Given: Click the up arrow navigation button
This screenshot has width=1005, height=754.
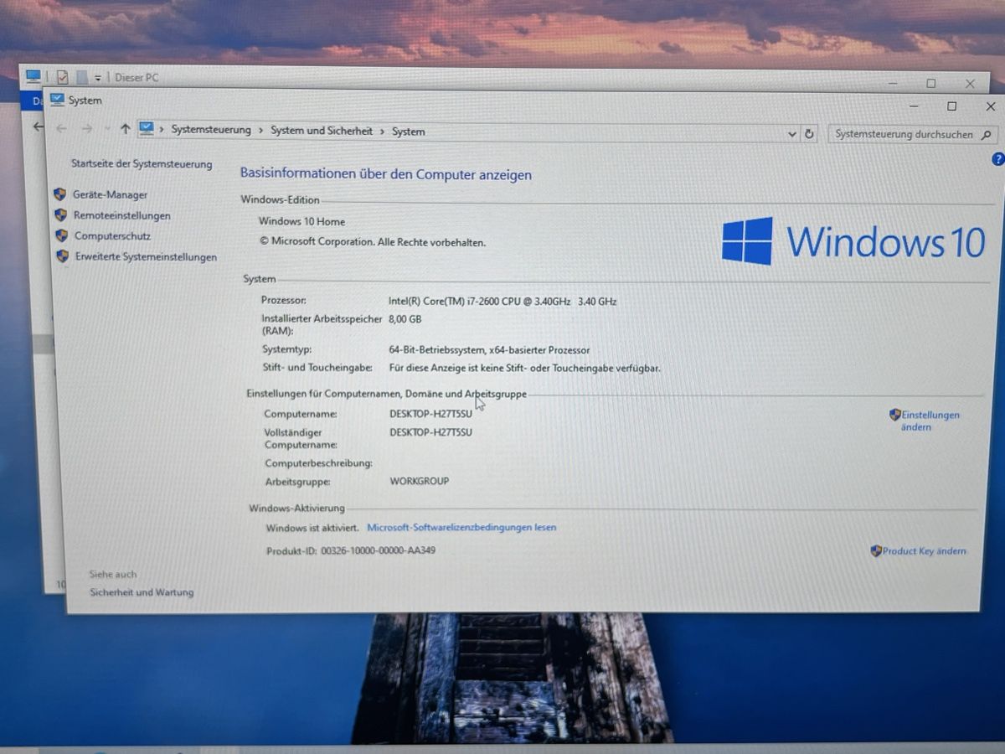Looking at the screenshot, I should coord(125,128).
